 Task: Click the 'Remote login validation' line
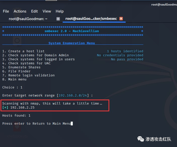pyautogui.click(x=28, y=75)
